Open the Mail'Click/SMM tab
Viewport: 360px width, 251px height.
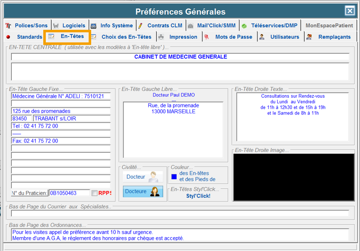click(x=213, y=26)
